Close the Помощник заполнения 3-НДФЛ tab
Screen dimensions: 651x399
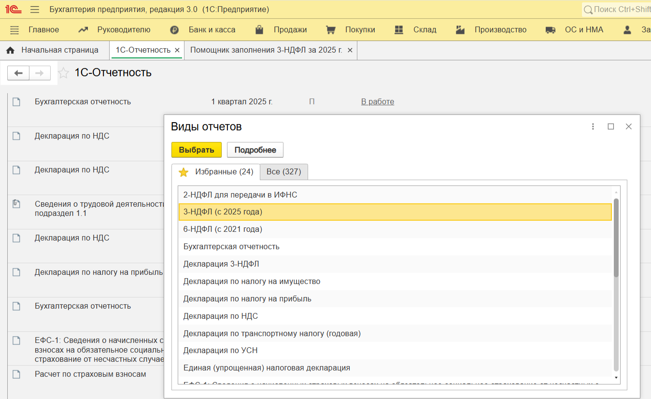tap(350, 50)
